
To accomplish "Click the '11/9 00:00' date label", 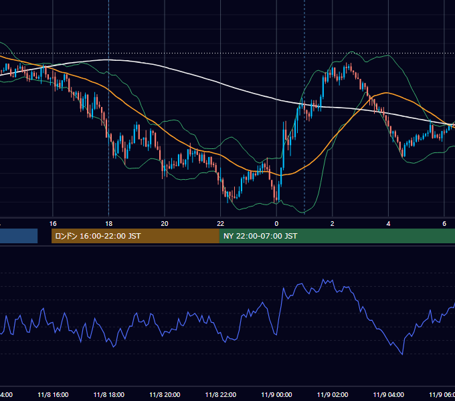I will (x=276, y=395).
